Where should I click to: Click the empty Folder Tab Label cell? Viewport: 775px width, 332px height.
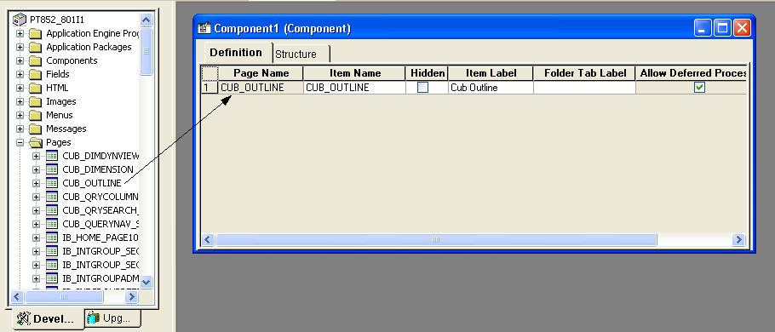point(585,88)
